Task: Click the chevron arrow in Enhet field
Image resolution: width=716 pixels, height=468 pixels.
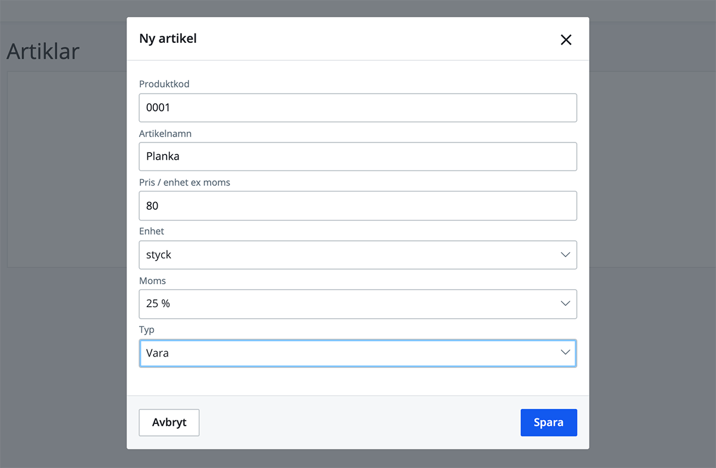Action: 565,255
